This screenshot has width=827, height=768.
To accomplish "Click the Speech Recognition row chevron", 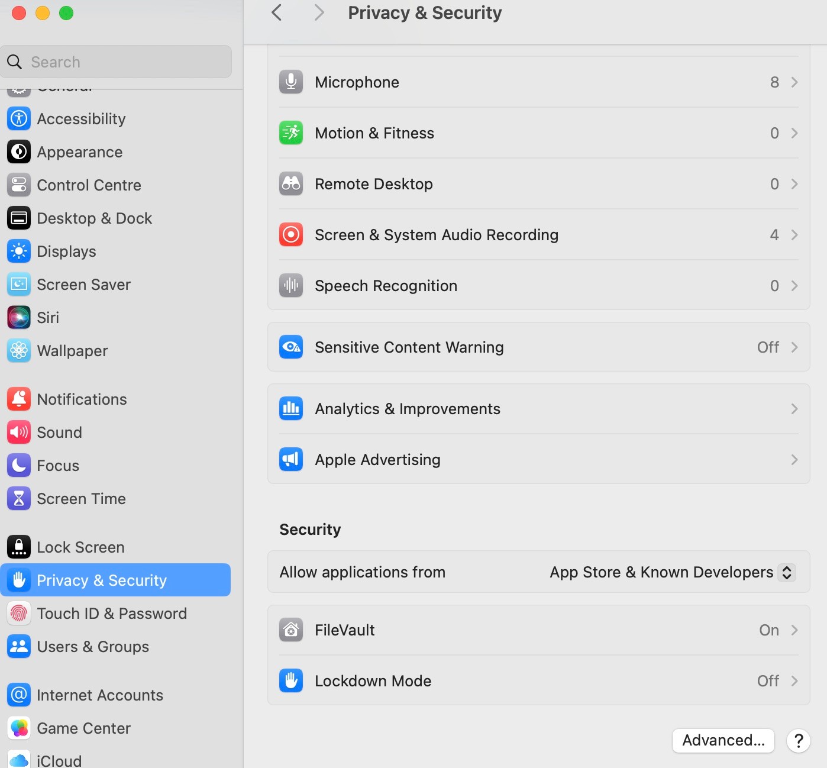I will [794, 286].
